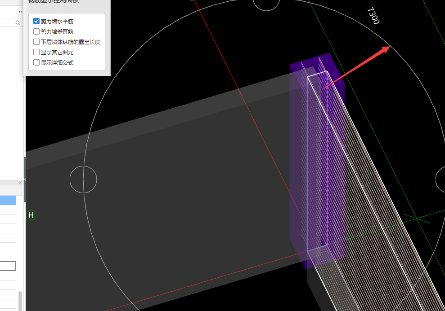The width and height of the screenshot is (445, 311).
Task: Check the 显示详细公式 option
Action: pos(36,62)
